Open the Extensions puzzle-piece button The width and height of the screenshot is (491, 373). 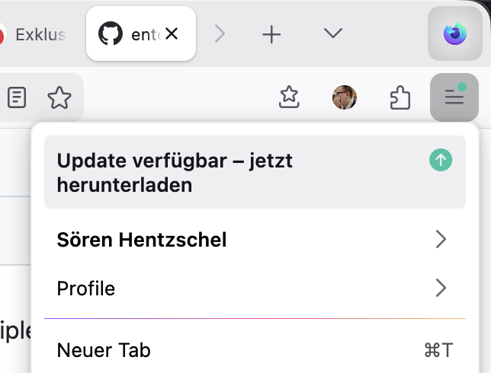click(400, 97)
